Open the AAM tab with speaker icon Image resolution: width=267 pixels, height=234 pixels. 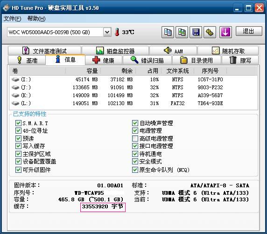(x=173, y=51)
